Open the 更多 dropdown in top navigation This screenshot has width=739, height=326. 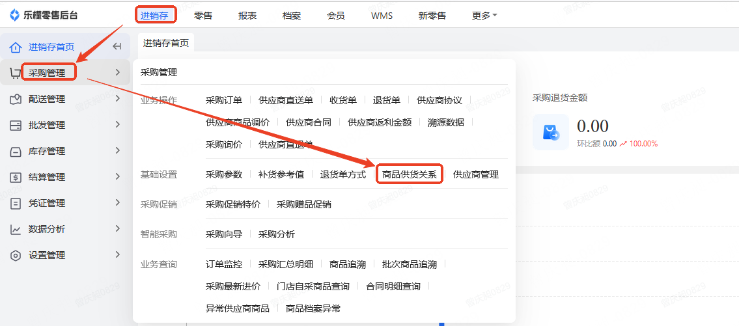[x=484, y=15]
